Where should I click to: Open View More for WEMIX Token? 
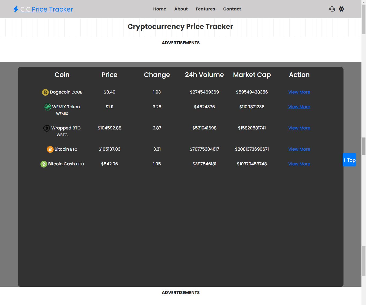[x=299, y=107]
